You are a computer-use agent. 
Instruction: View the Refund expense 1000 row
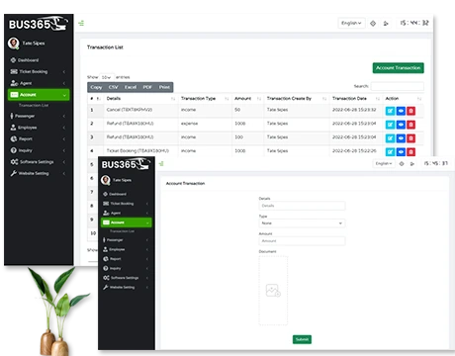(x=401, y=125)
